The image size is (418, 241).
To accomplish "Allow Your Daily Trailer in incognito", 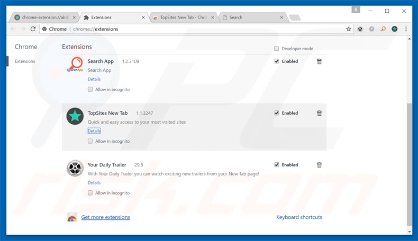I will click(x=90, y=193).
